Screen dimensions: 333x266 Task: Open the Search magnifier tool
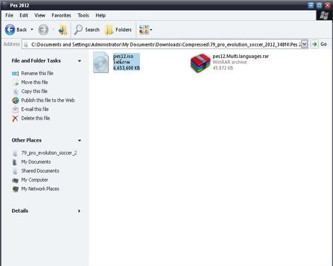pyautogui.click(x=78, y=30)
